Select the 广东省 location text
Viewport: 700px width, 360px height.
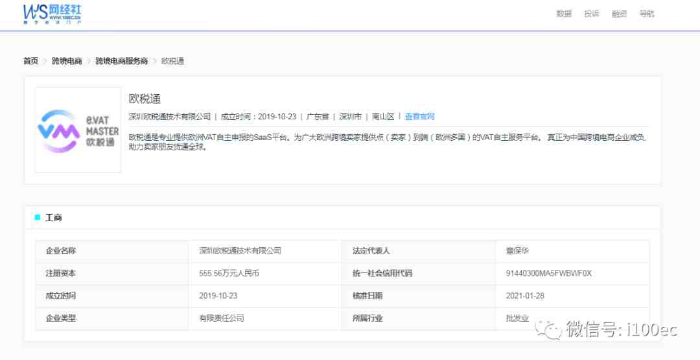(x=318, y=117)
